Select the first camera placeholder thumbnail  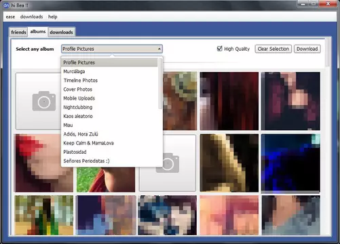click(38, 101)
